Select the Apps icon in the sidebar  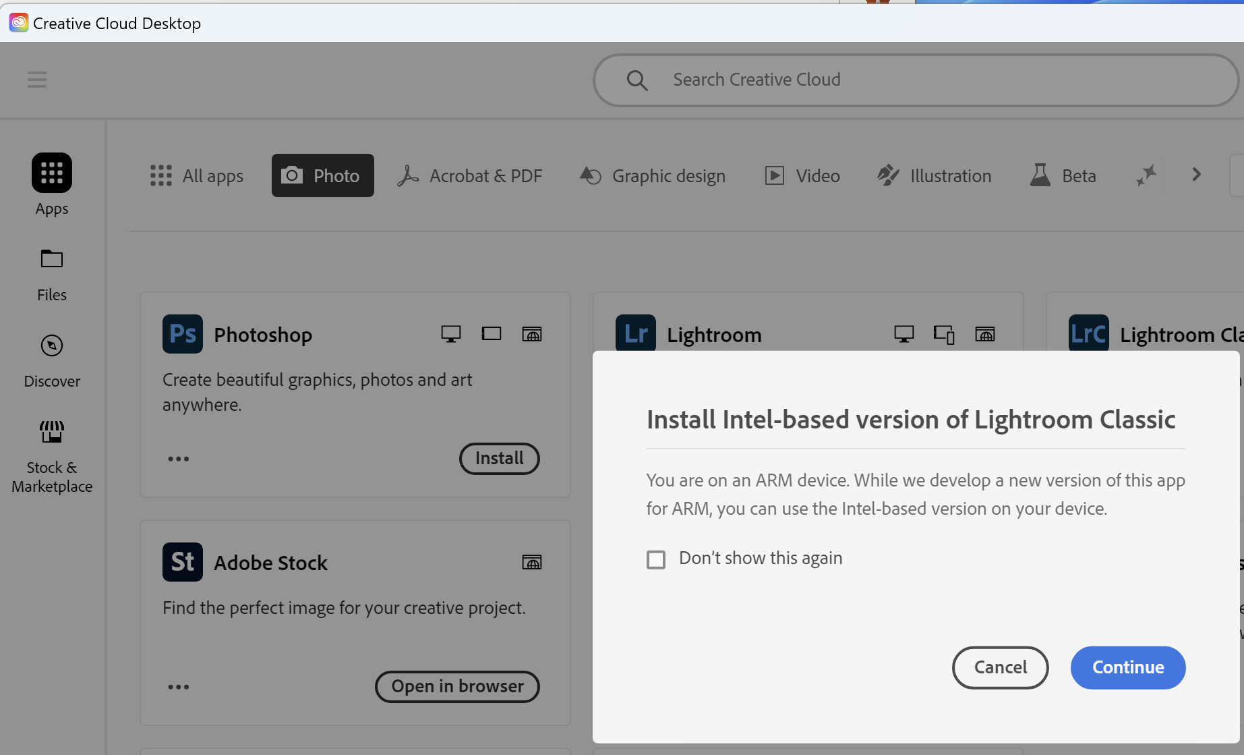point(51,173)
